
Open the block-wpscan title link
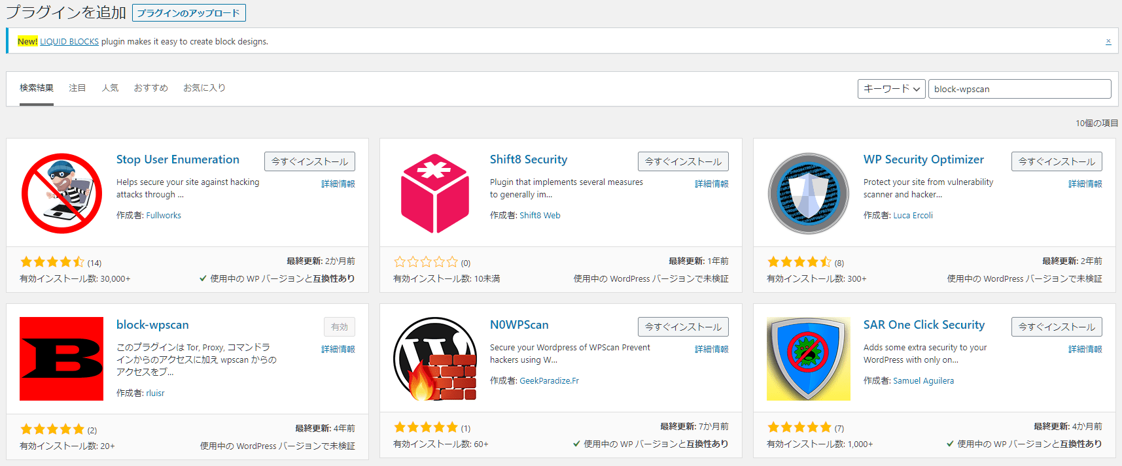click(x=152, y=325)
